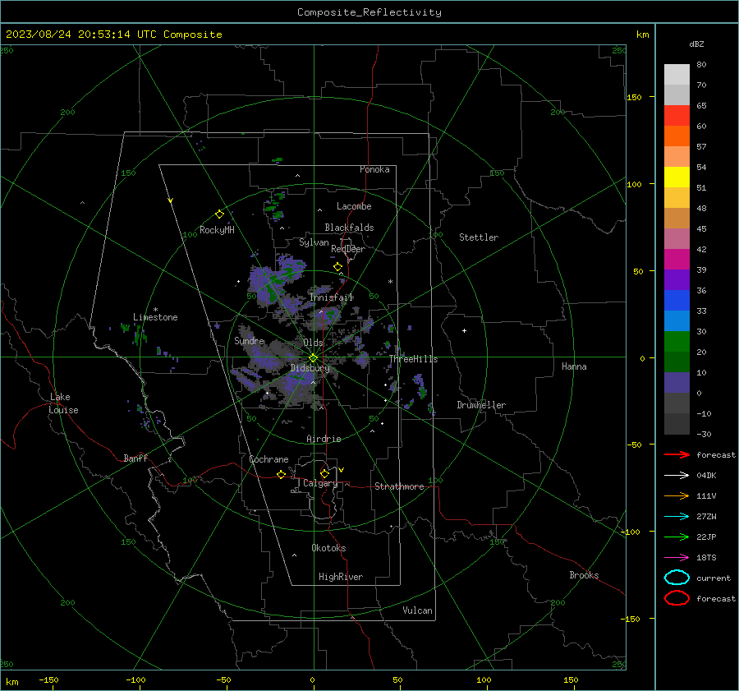The height and width of the screenshot is (691, 739).
Task: Select the white plus marker west of Hanna
Action: [x=464, y=330]
